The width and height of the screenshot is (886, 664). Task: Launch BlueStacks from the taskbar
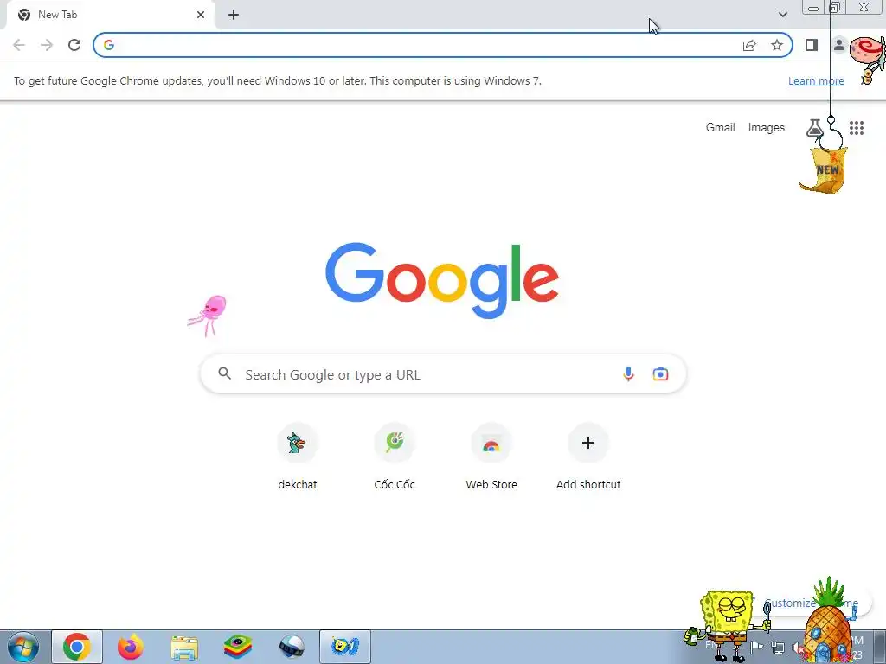238,647
